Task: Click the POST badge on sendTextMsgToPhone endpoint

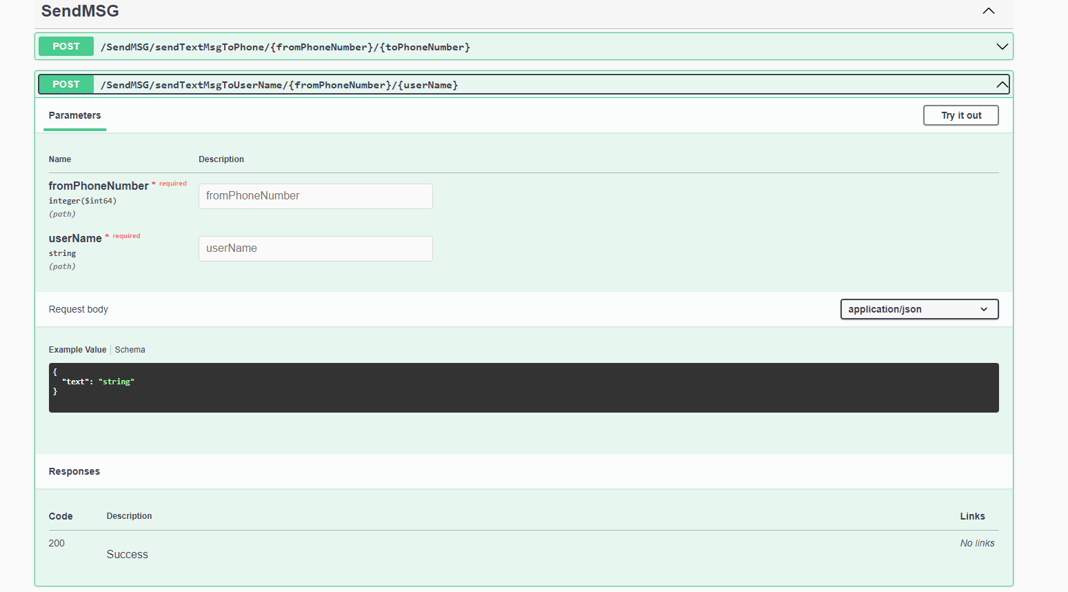Action: coord(66,46)
